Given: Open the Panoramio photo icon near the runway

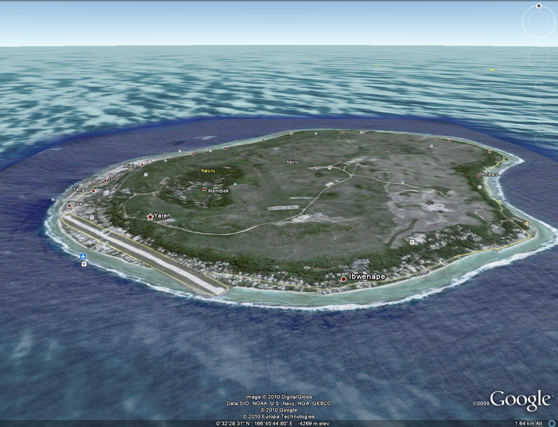Looking at the screenshot, I should 104,231.
